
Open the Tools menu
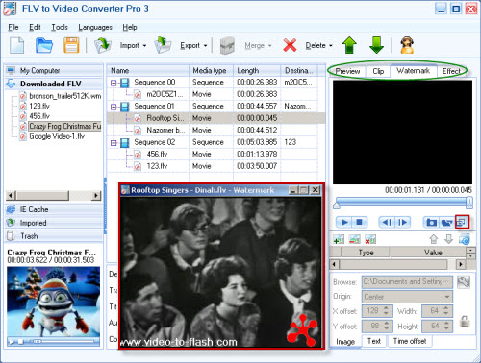(60, 27)
